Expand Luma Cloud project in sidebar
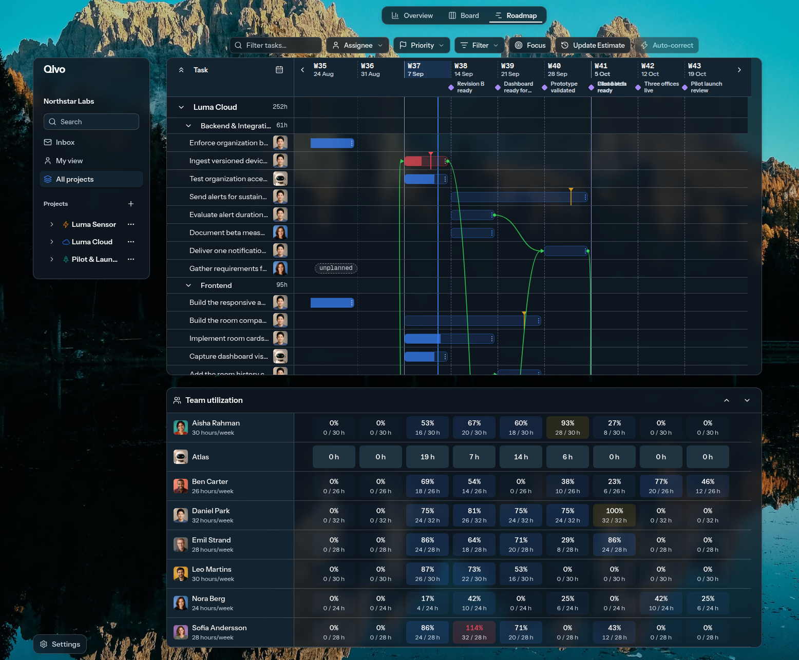 coord(52,242)
